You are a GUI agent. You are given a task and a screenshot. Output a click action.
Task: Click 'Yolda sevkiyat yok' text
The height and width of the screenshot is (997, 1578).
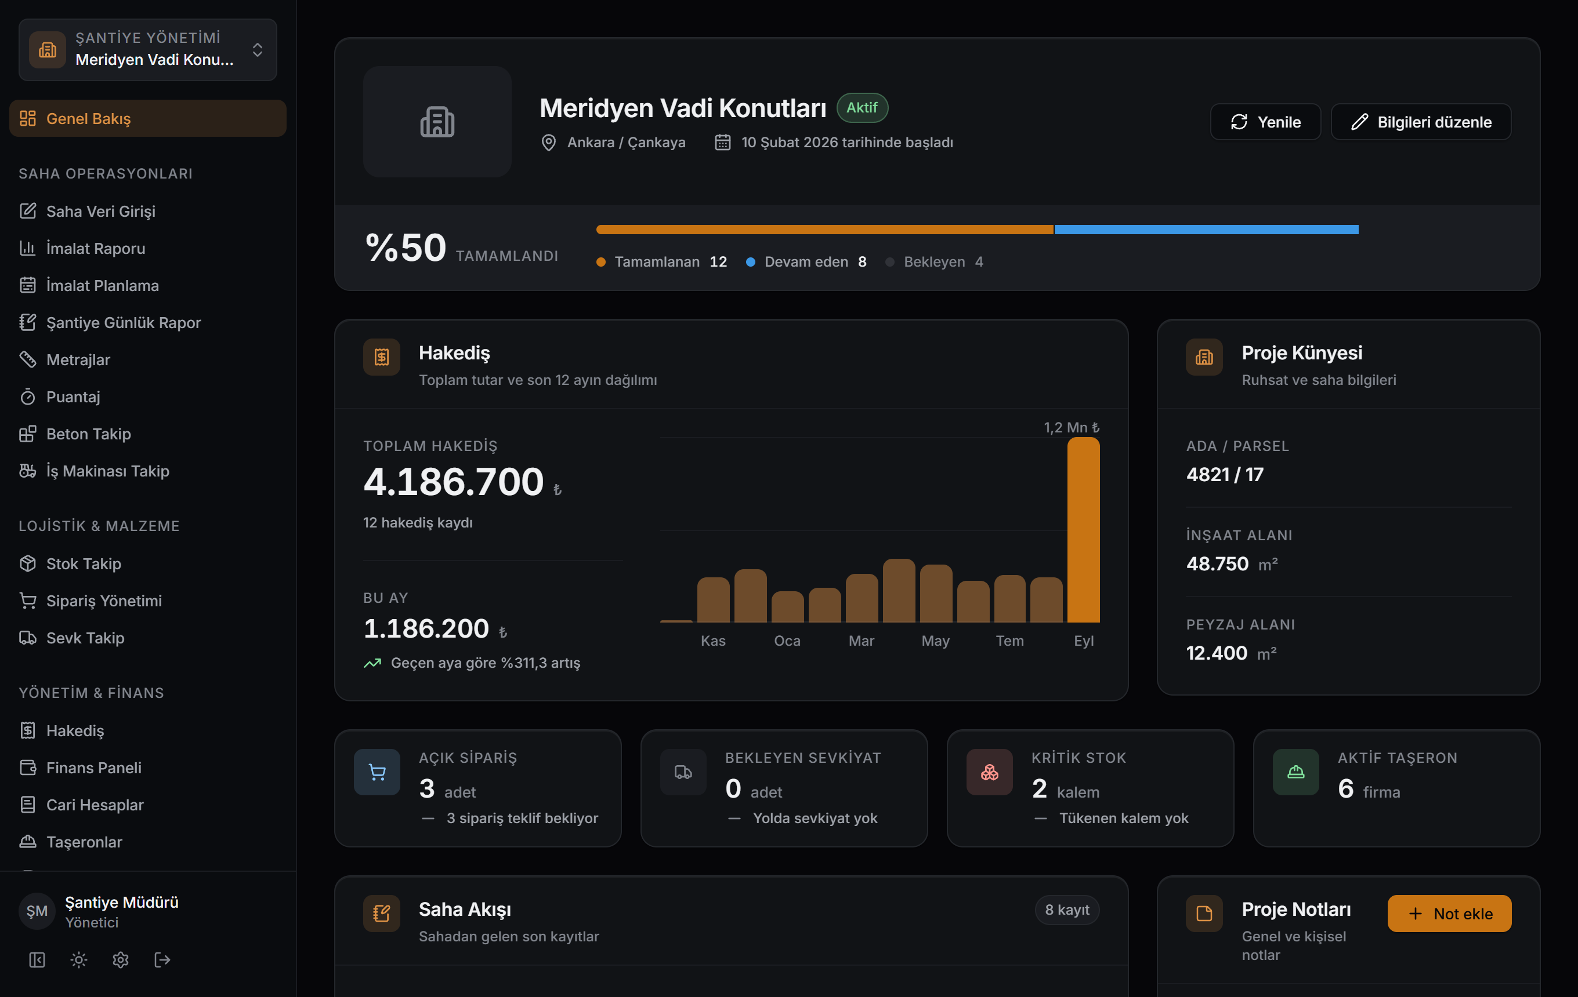click(815, 818)
